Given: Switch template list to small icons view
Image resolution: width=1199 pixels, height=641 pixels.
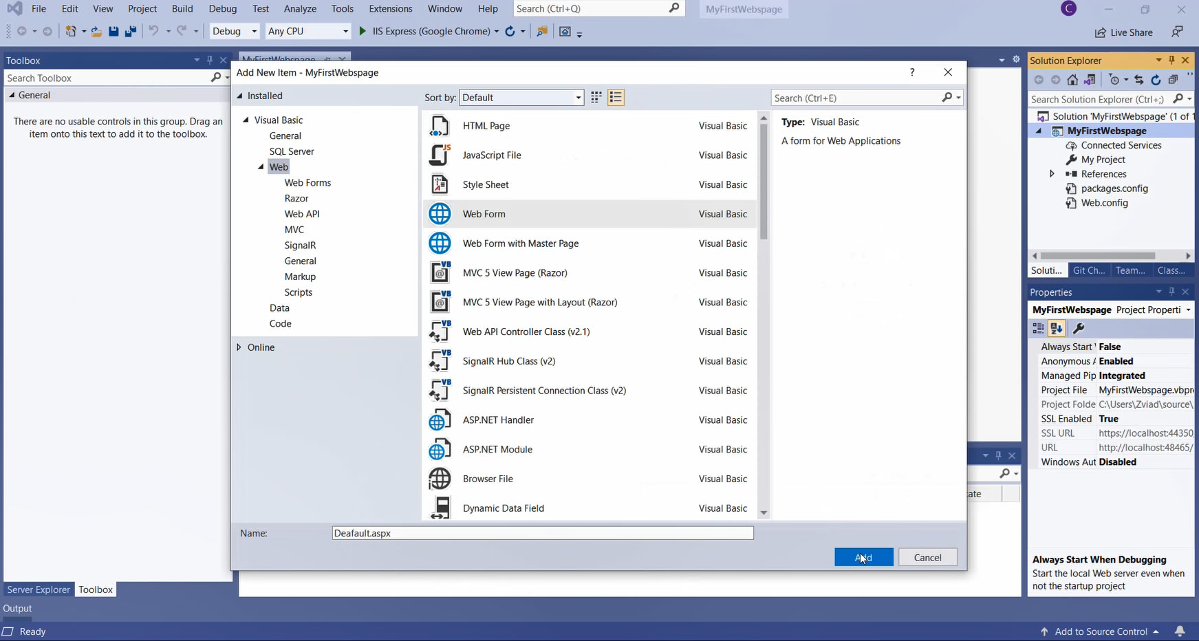Looking at the screenshot, I should tap(596, 98).
